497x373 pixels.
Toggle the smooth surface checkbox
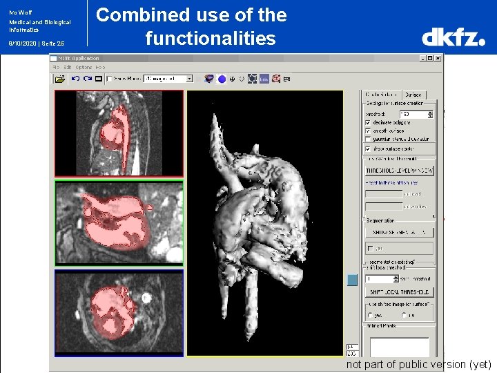click(x=368, y=131)
